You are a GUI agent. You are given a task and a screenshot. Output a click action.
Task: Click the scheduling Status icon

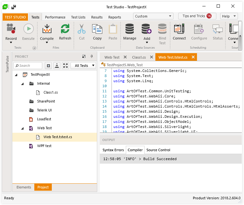click(x=218, y=29)
